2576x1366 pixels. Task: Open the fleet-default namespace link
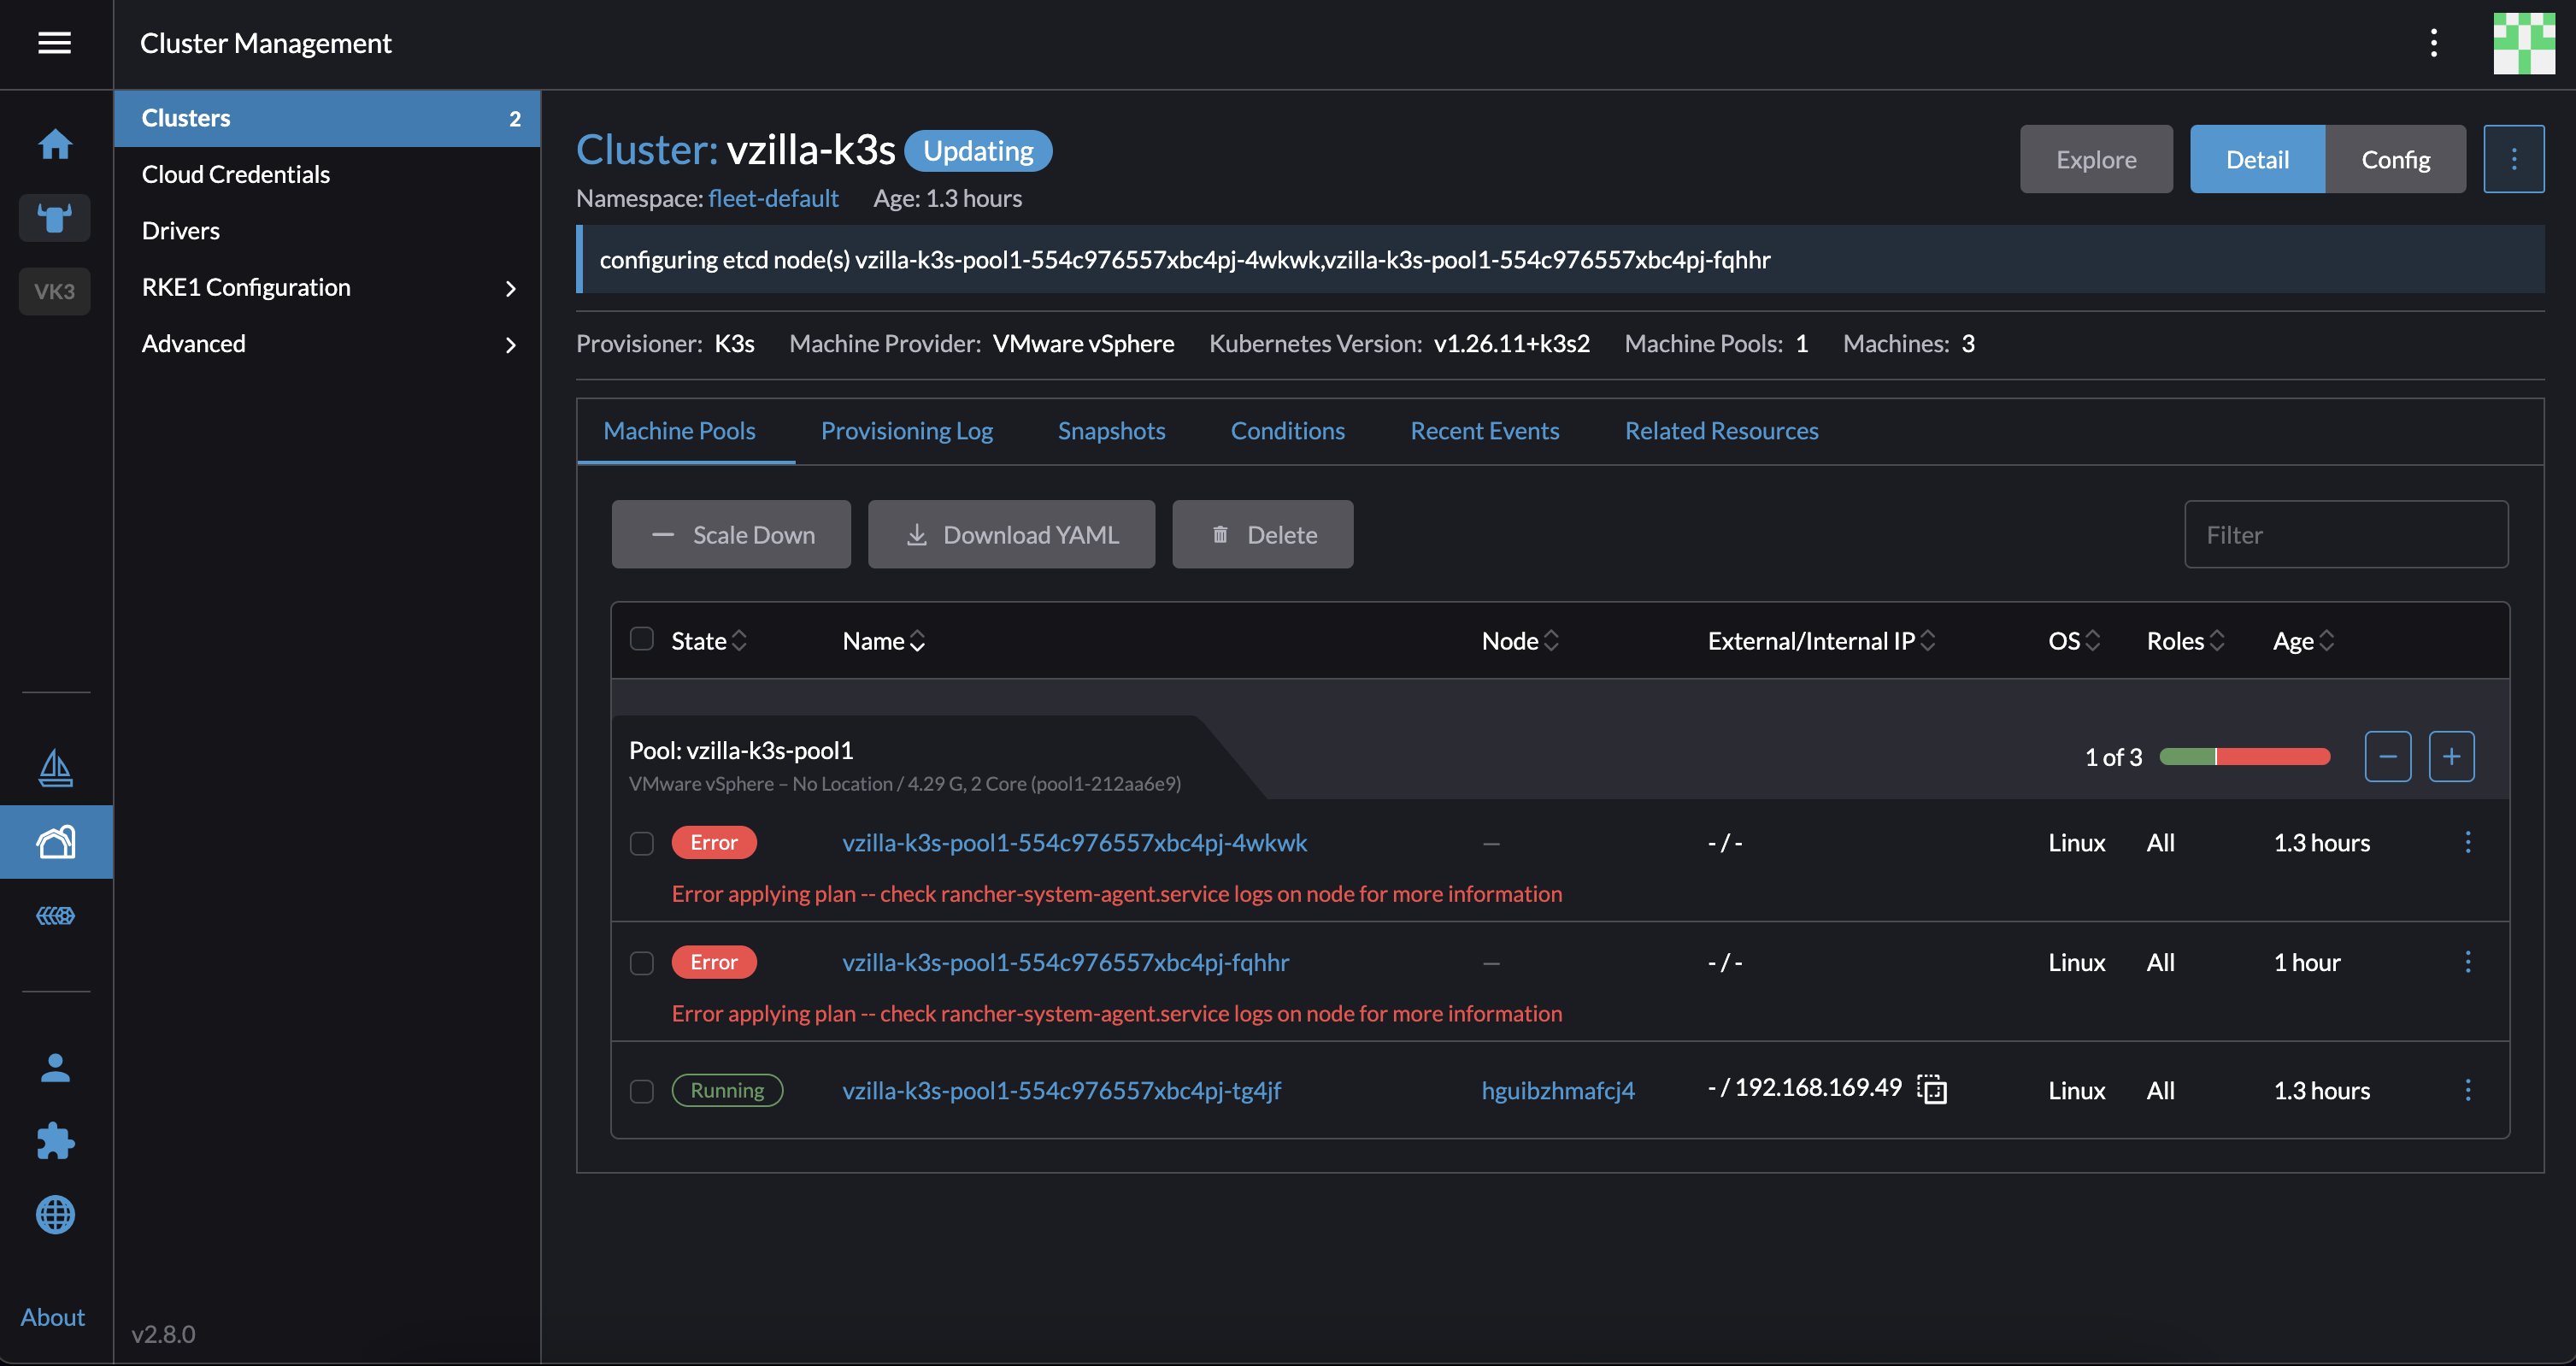[x=773, y=198]
